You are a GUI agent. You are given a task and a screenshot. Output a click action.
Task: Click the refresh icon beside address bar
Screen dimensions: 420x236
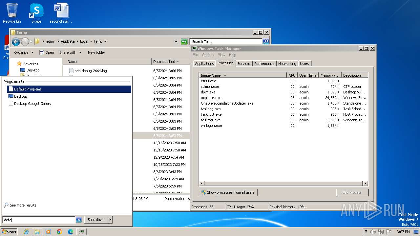184,42
